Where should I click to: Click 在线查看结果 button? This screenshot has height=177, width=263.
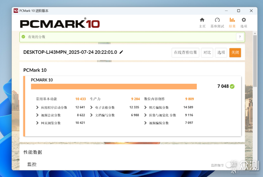point(185,53)
